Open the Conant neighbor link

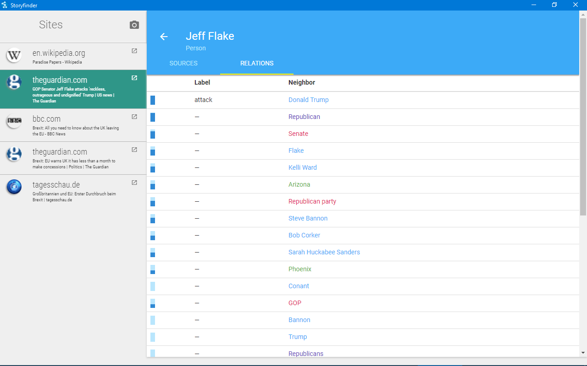click(299, 286)
